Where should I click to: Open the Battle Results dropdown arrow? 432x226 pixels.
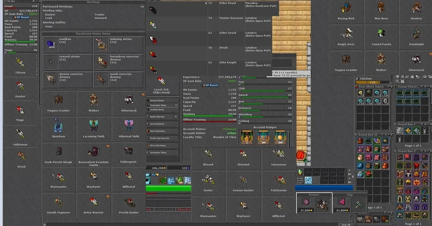click(176, 117)
